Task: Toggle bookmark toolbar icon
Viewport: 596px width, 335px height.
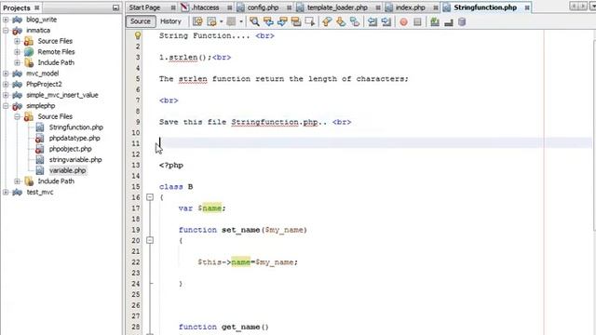Action: [x=354, y=21]
